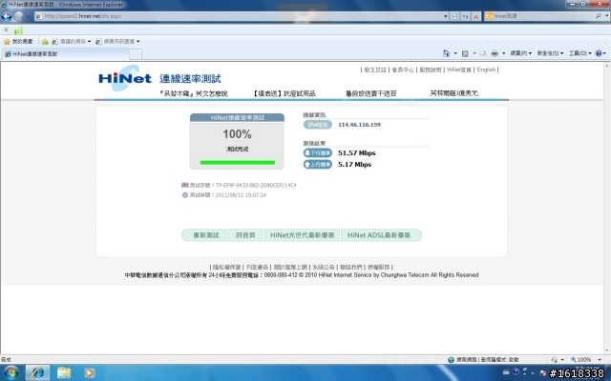Expand the zoom level dropdown arrow

click(600, 360)
